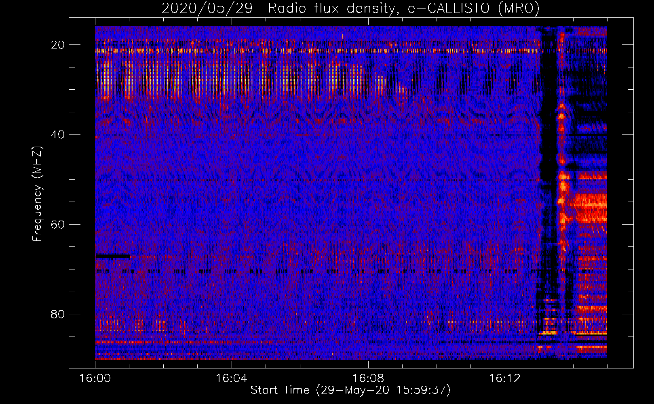
Task: Click the "Frequency (MHZ)" y-axis label
Action: tap(37, 194)
